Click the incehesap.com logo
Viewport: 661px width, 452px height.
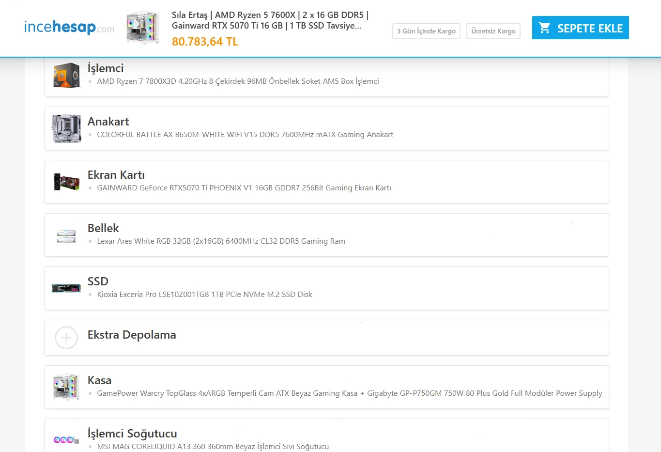69,27
